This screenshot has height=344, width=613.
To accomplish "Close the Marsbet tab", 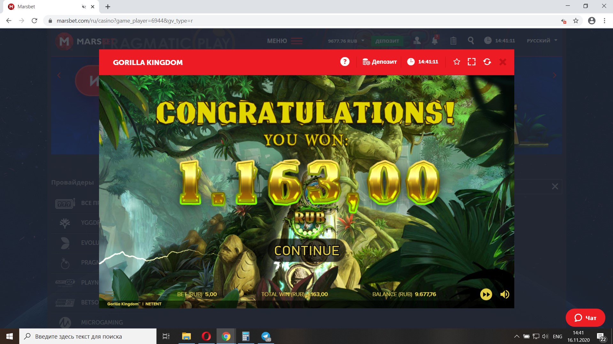I will point(93,7).
